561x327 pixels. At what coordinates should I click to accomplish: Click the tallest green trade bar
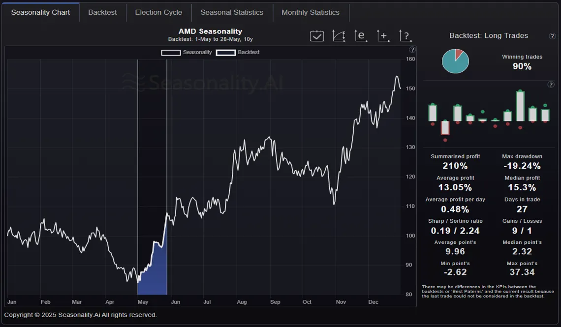click(x=520, y=106)
